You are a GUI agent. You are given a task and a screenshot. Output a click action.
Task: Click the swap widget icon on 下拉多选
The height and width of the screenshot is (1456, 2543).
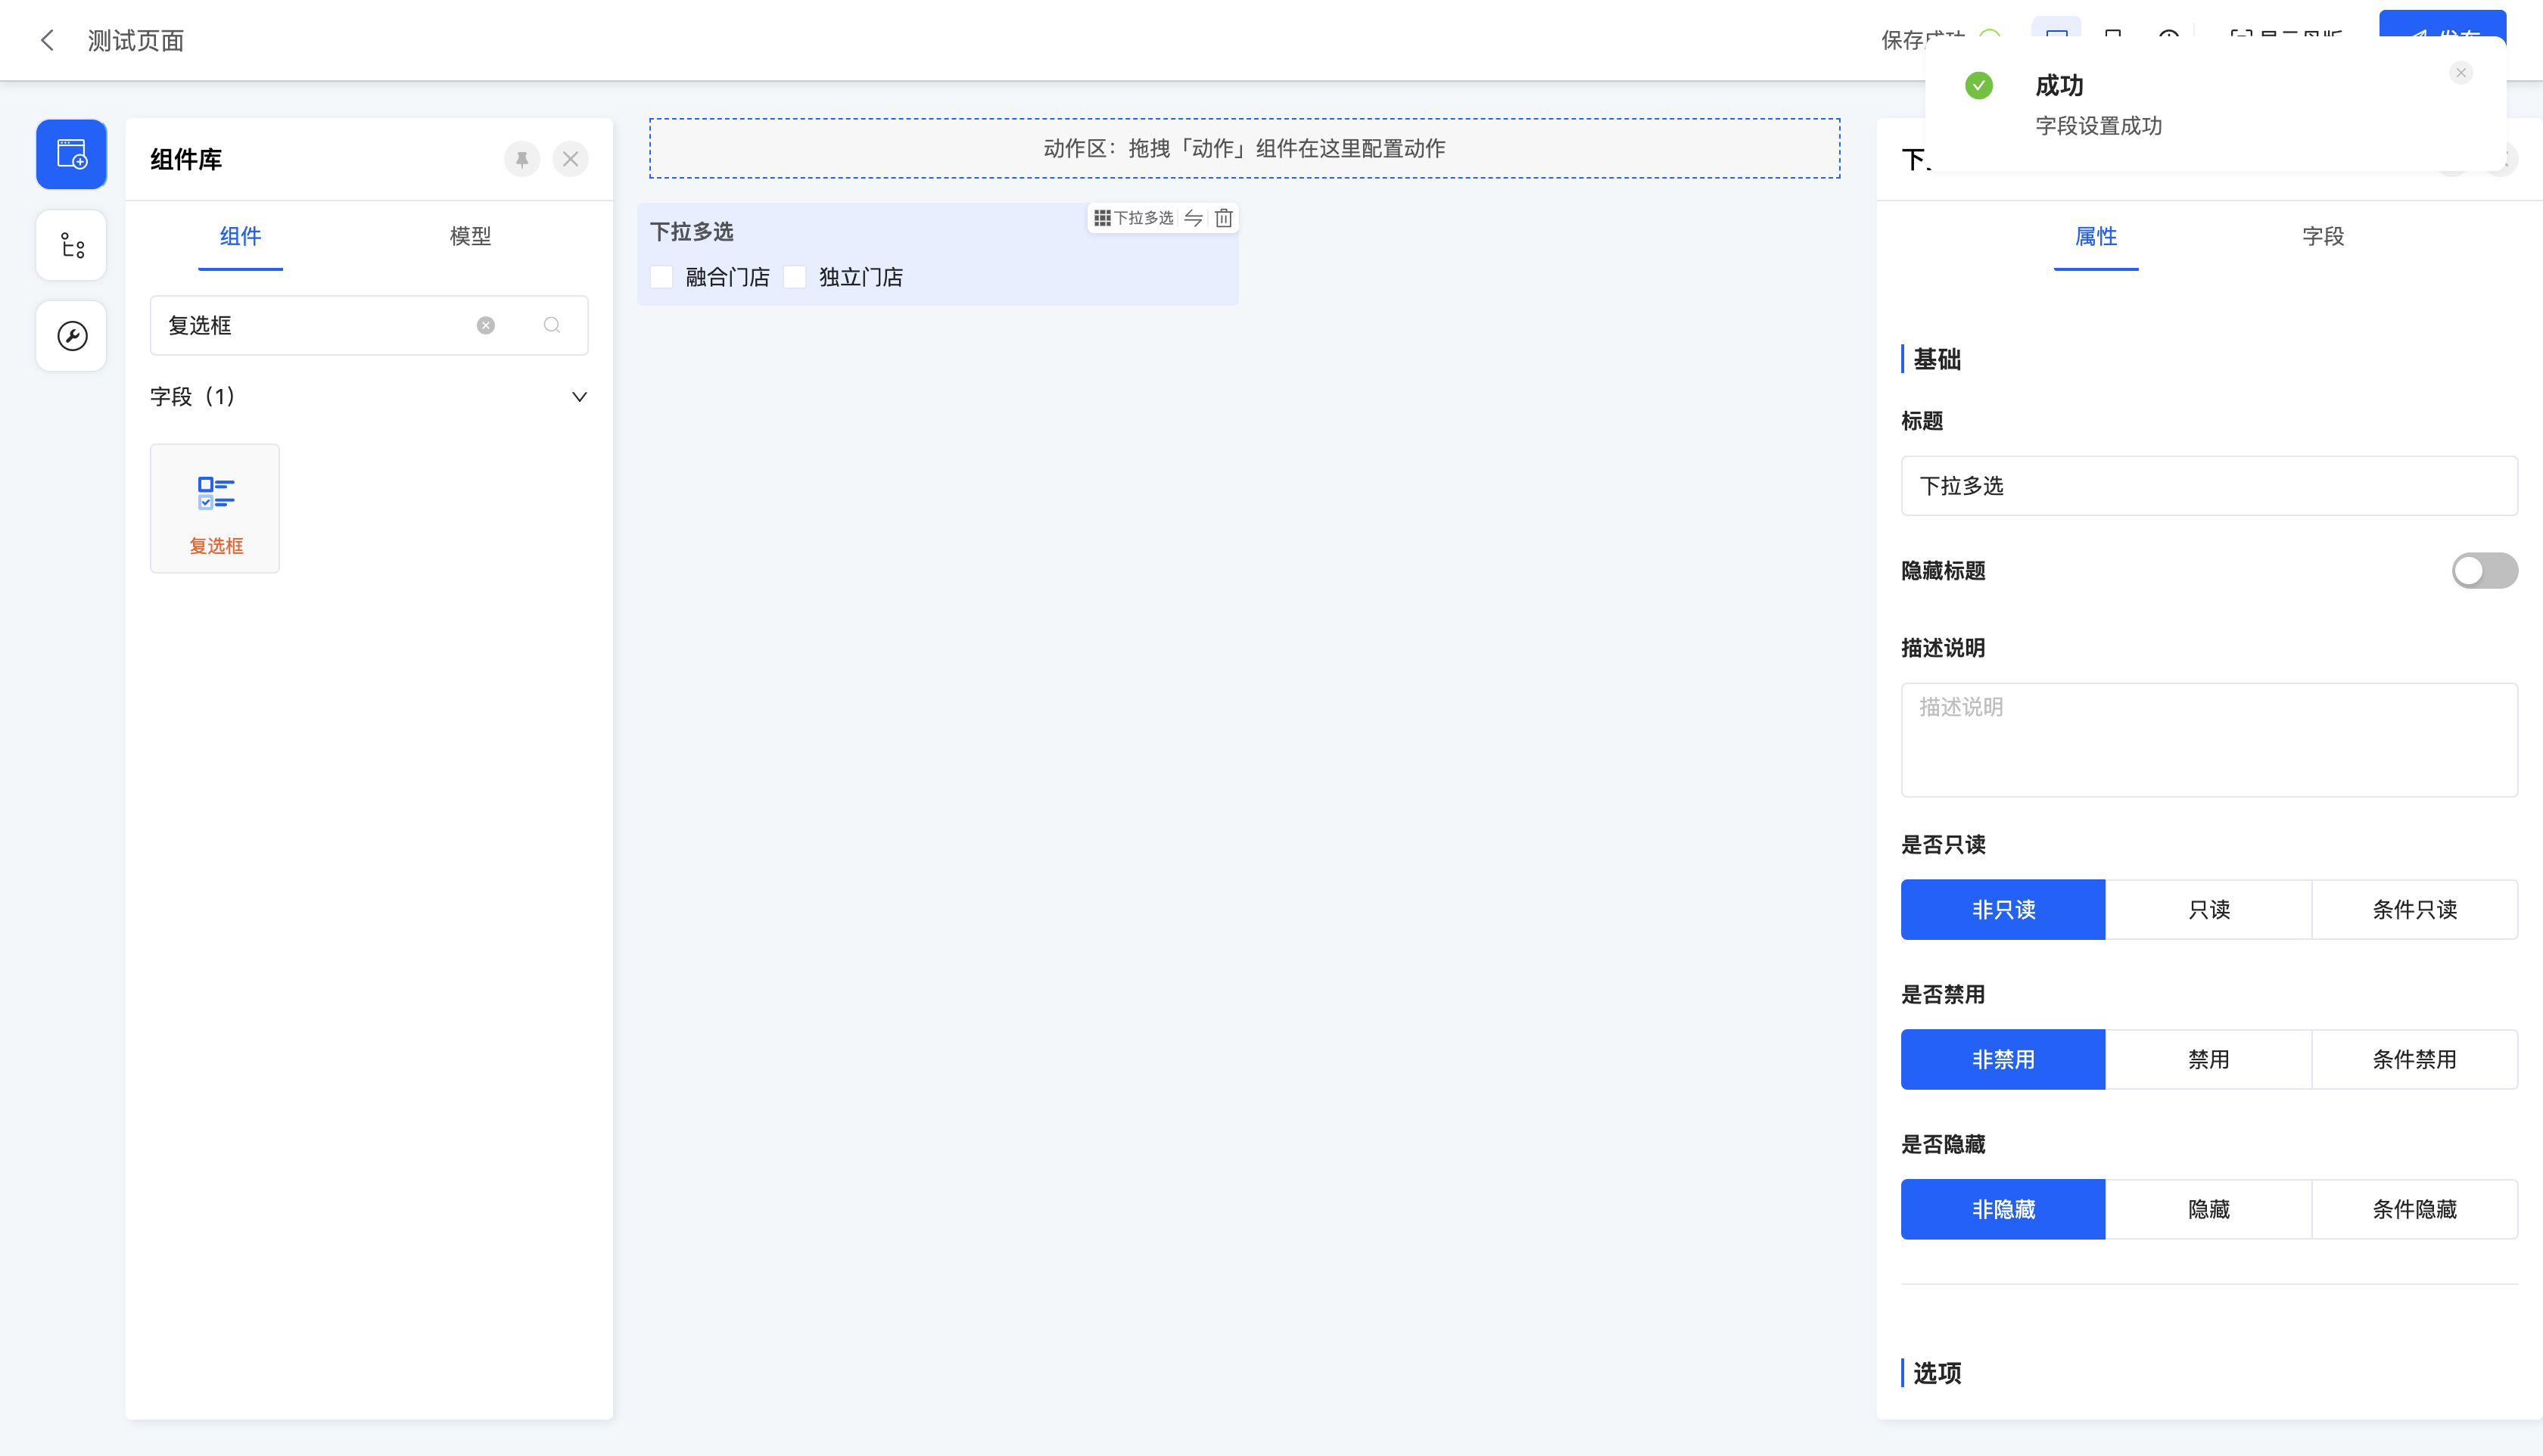click(1193, 218)
